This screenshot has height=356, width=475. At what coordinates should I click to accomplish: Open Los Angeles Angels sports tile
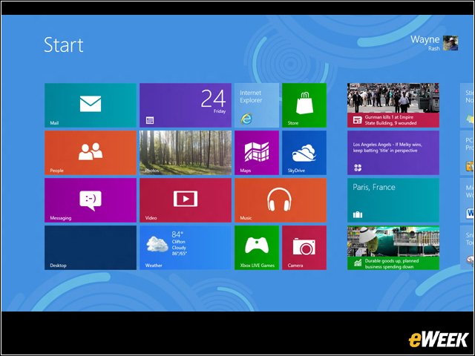[393, 152]
